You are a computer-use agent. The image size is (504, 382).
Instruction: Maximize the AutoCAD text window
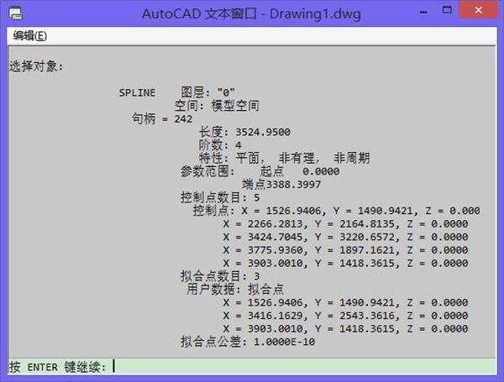pyautogui.click(x=447, y=10)
